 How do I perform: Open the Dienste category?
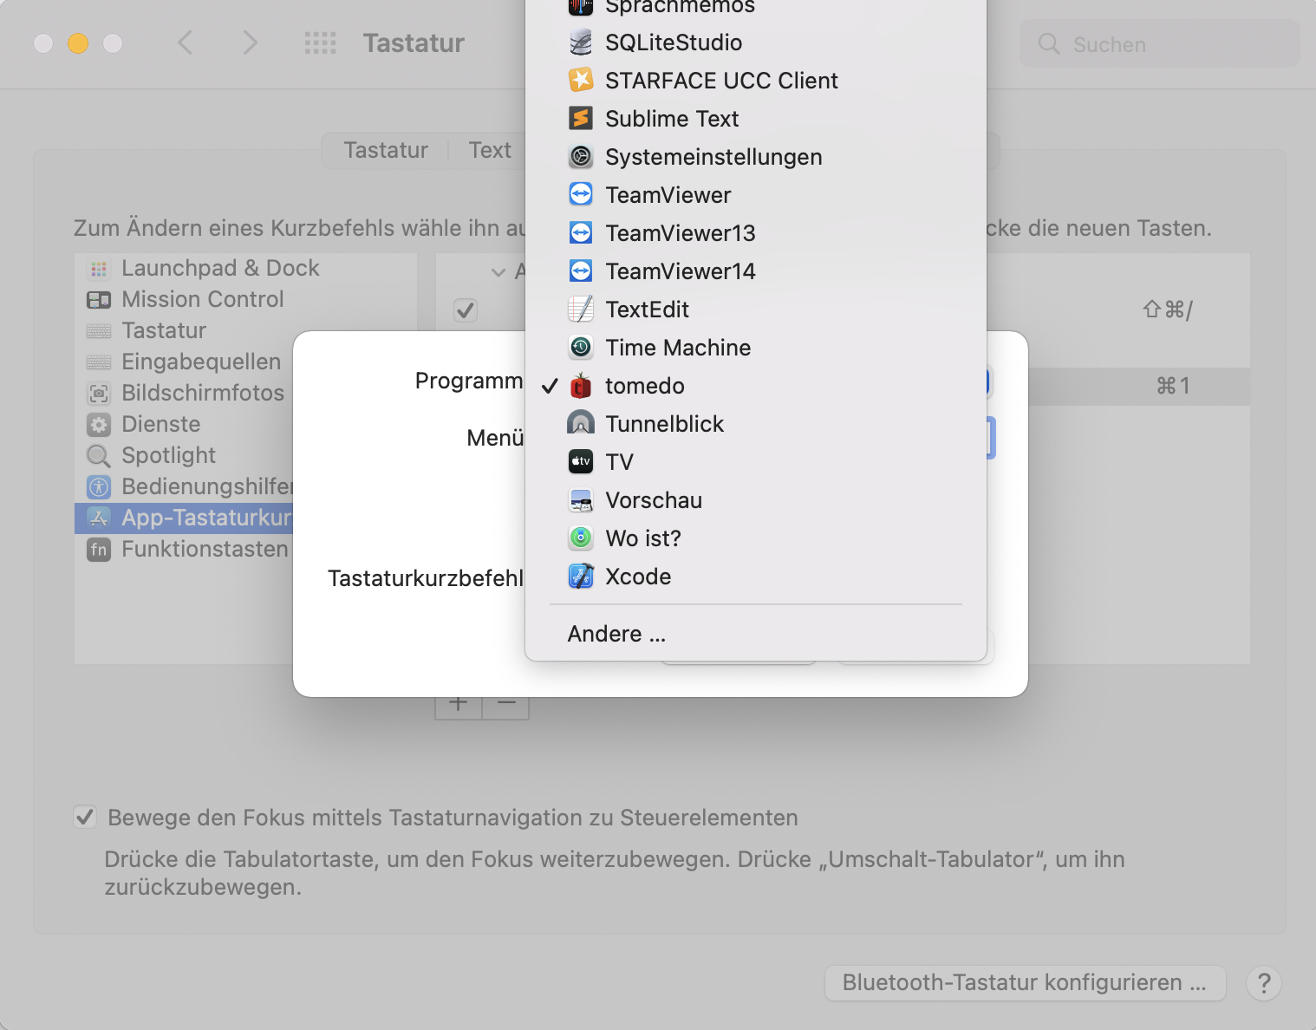(x=184, y=424)
